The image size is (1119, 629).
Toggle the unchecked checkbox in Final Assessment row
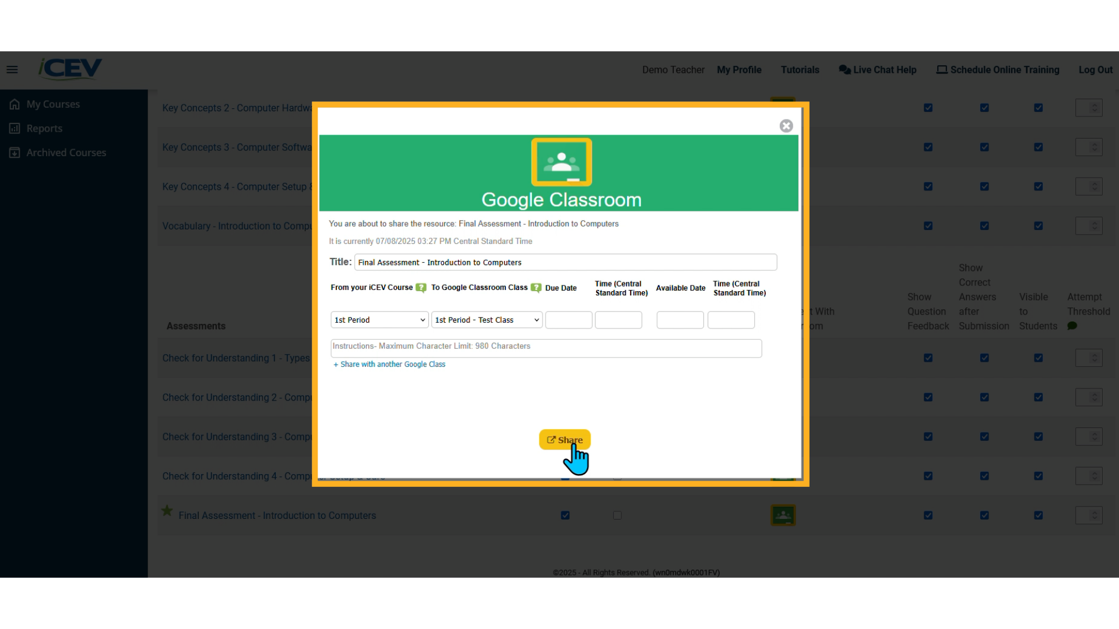(617, 515)
